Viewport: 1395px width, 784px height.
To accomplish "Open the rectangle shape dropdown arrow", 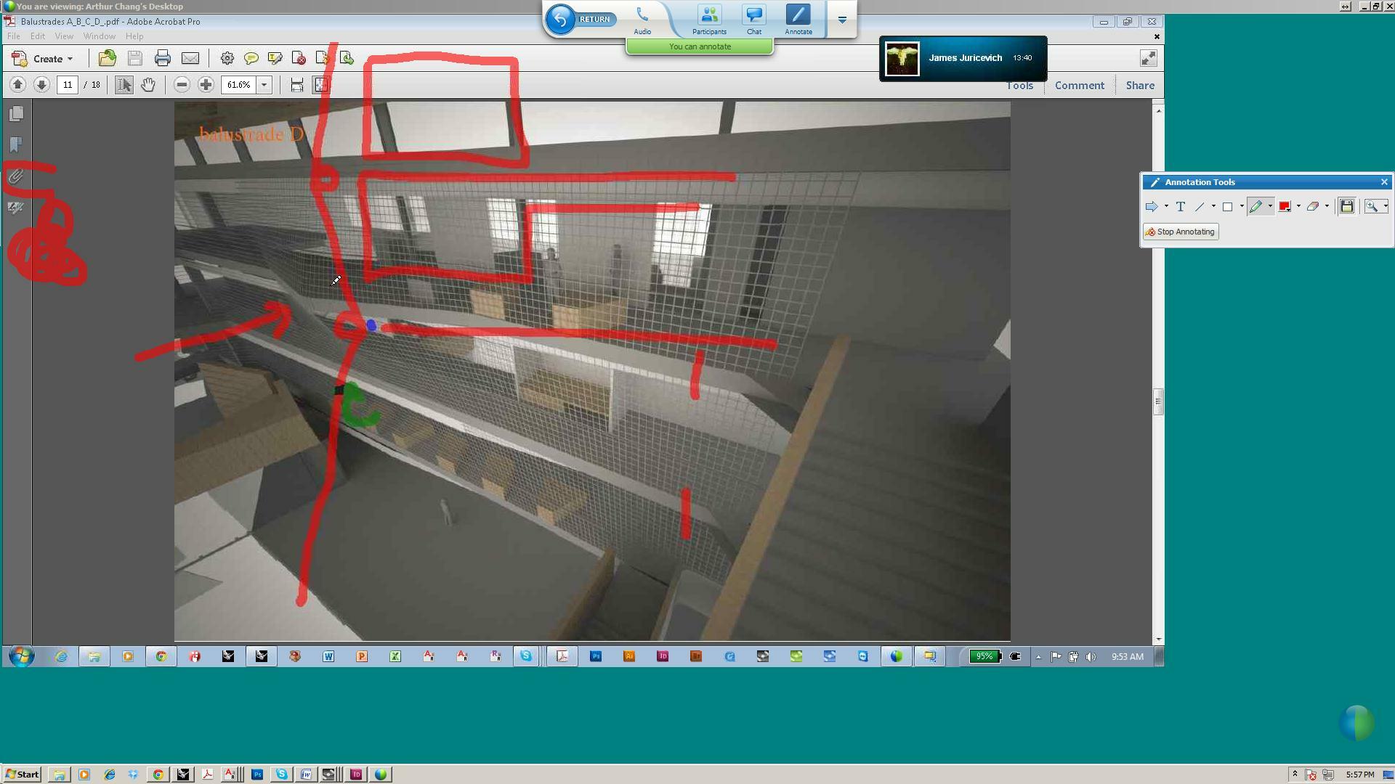I will point(1242,207).
